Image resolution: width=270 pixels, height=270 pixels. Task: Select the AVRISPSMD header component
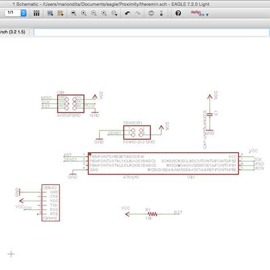[71, 104]
